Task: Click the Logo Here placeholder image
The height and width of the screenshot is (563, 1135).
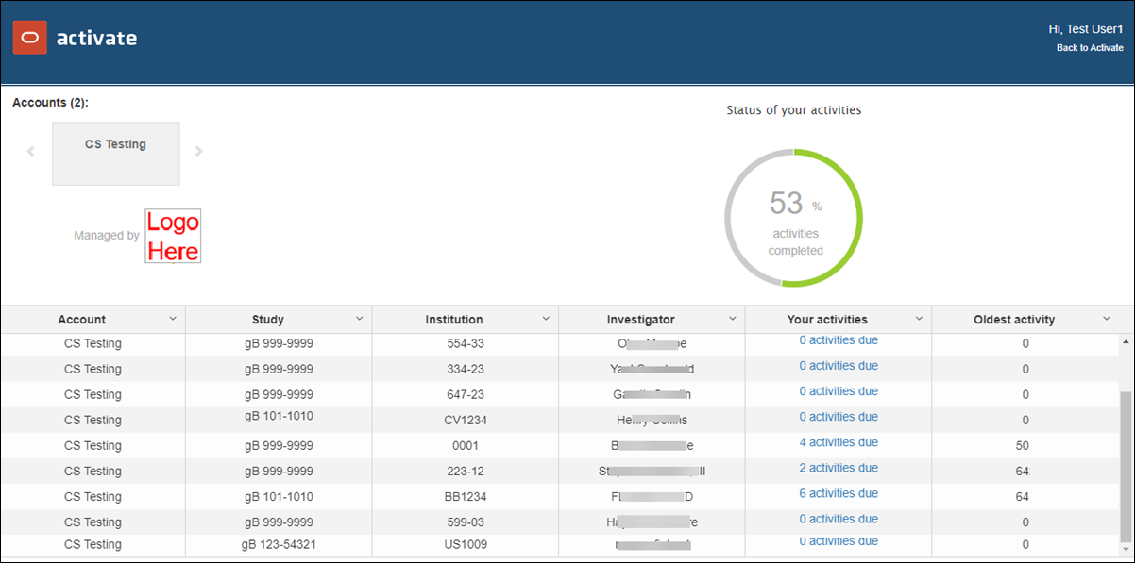Action: pyautogui.click(x=173, y=236)
